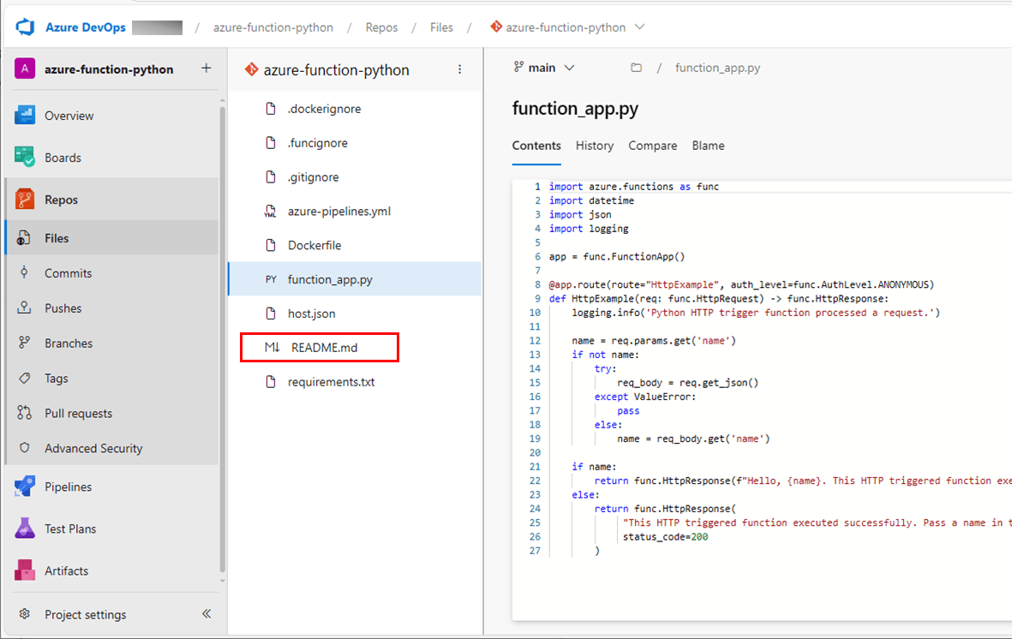
Task: Click the function_app.py page heading
Action: click(575, 109)
